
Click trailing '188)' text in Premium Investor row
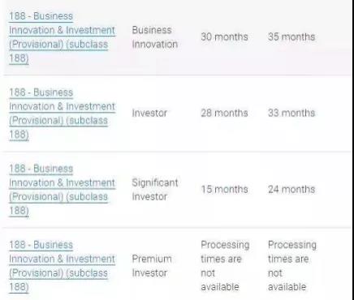pyautogui.click(x=19, y=287)
